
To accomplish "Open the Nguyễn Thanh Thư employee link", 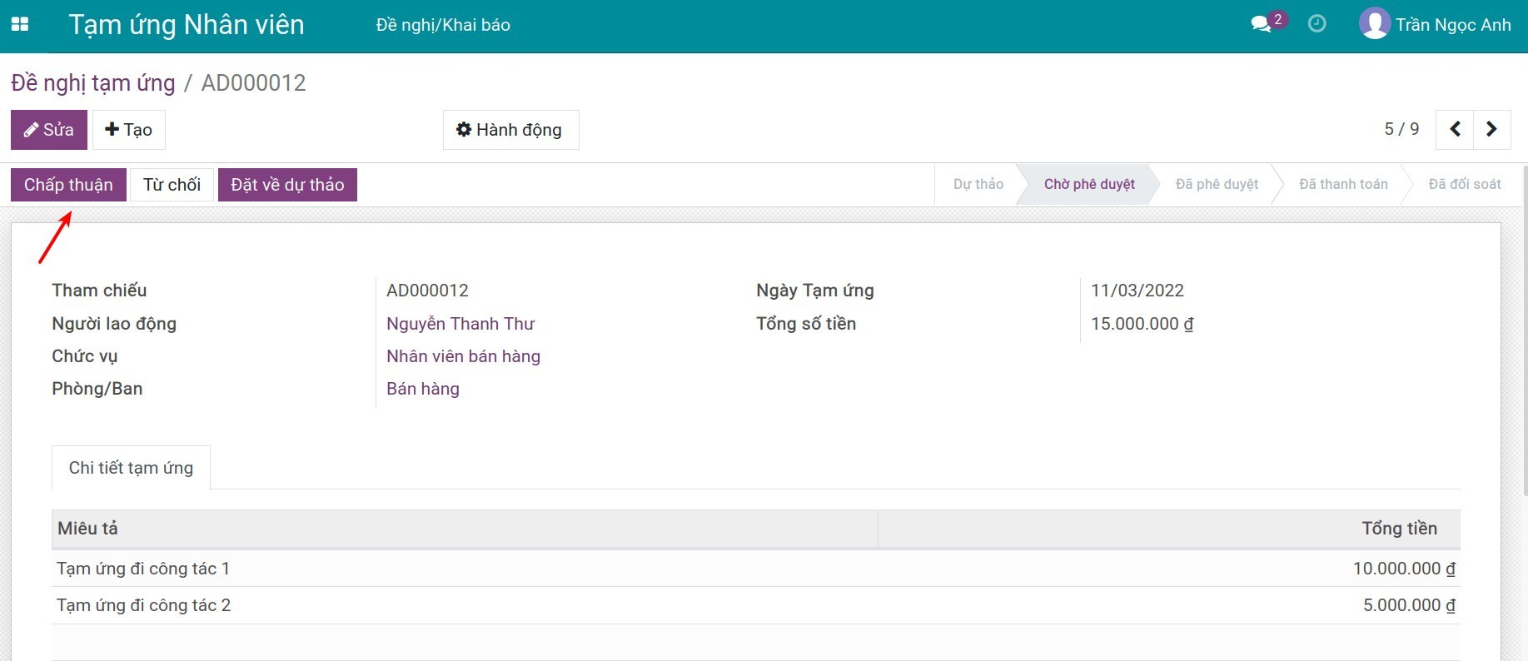I will tap(460, 324).
